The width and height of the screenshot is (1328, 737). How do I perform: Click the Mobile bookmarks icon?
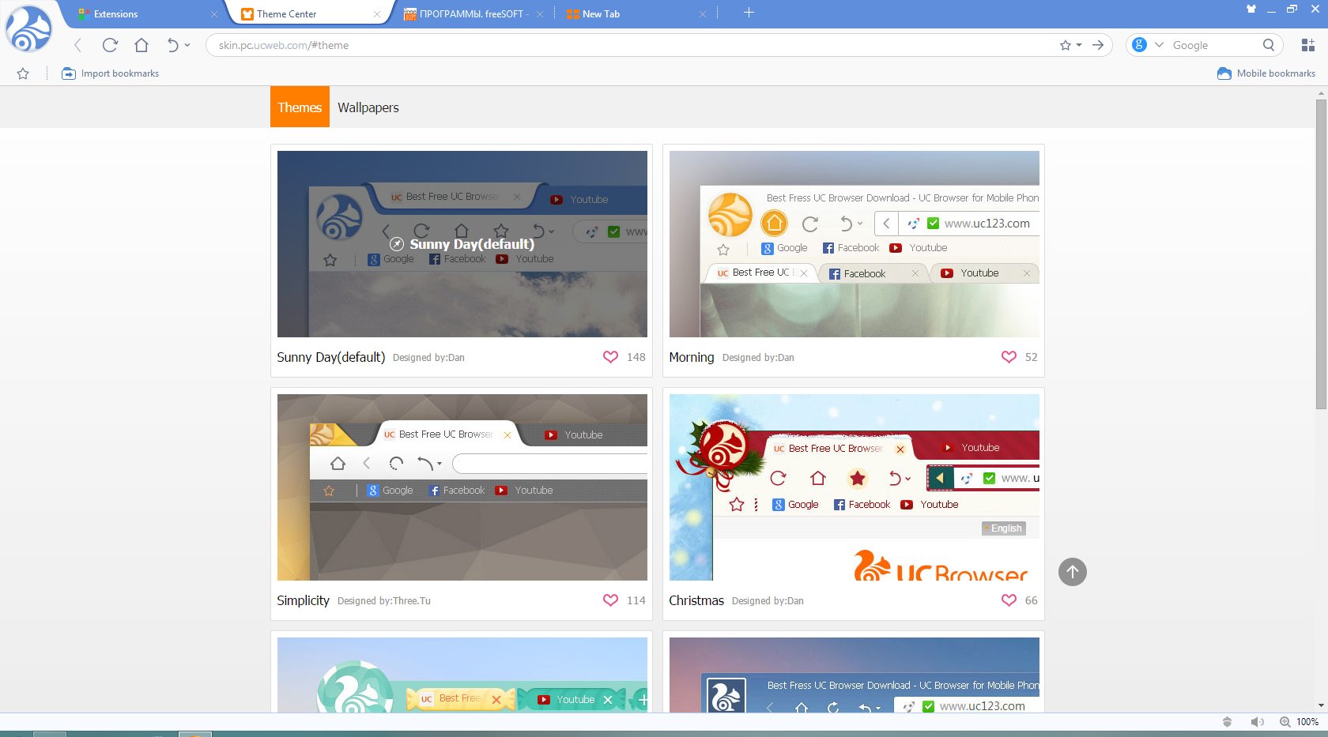(x=1224, y=73)
